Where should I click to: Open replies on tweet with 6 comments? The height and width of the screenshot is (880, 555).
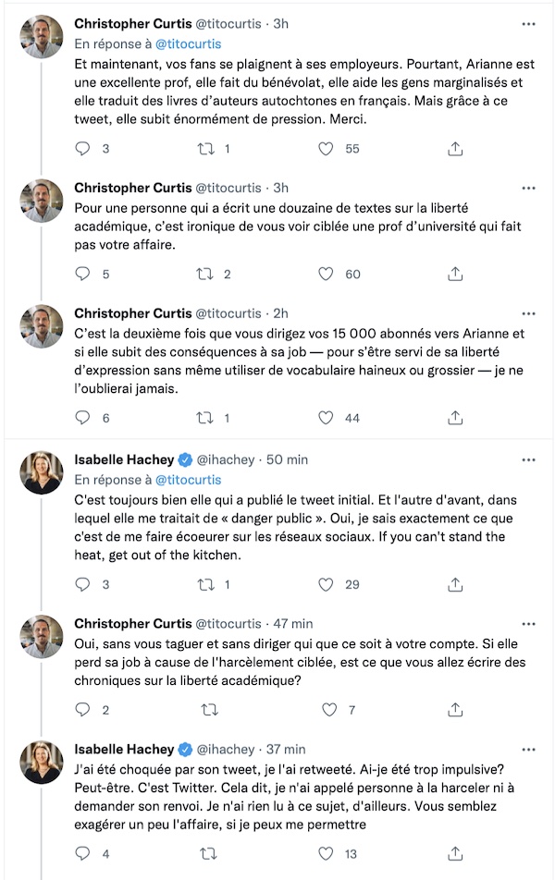[82, 418]
